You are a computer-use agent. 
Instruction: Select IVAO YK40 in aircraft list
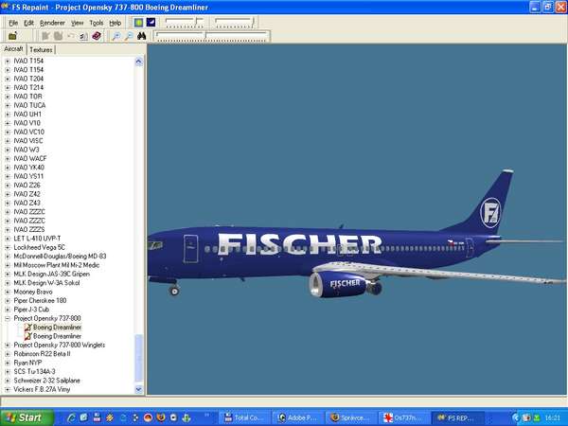click(28, 168)
